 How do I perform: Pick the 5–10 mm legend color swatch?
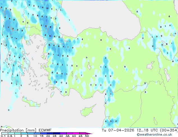31,133
